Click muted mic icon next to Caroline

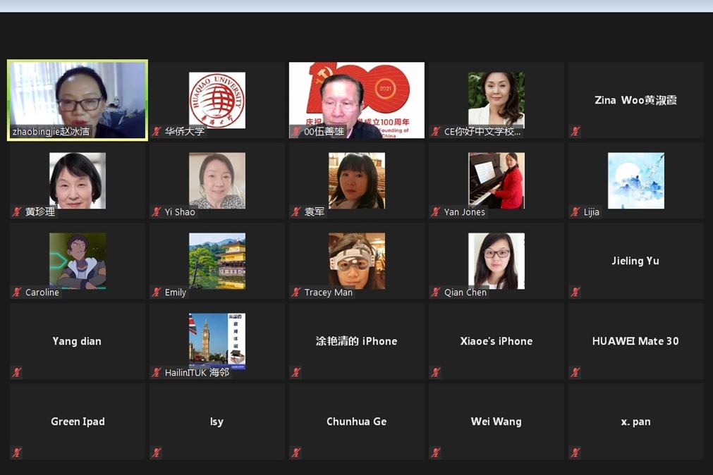[17, 292]
